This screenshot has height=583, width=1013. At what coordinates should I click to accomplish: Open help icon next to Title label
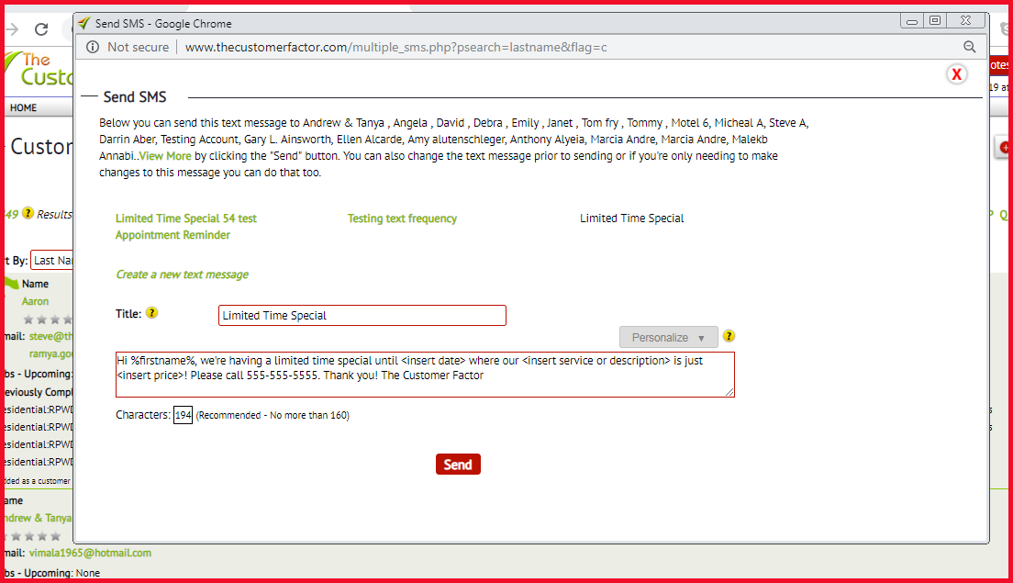coord(151,313)
